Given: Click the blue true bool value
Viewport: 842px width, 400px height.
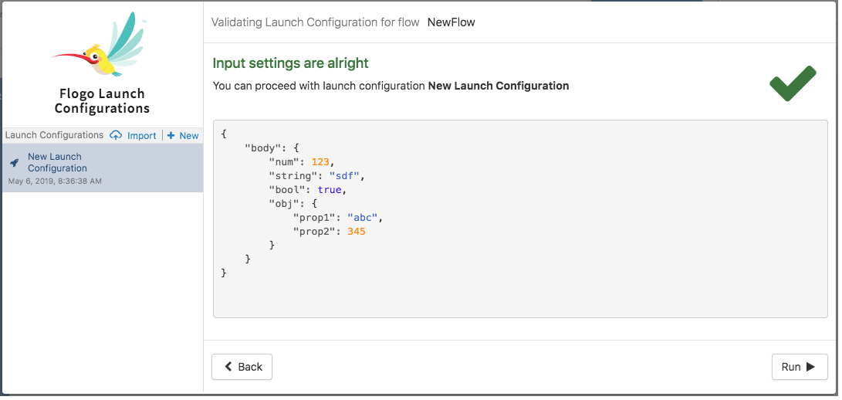Looking at the screenshot, I should [x=329, y=189].
